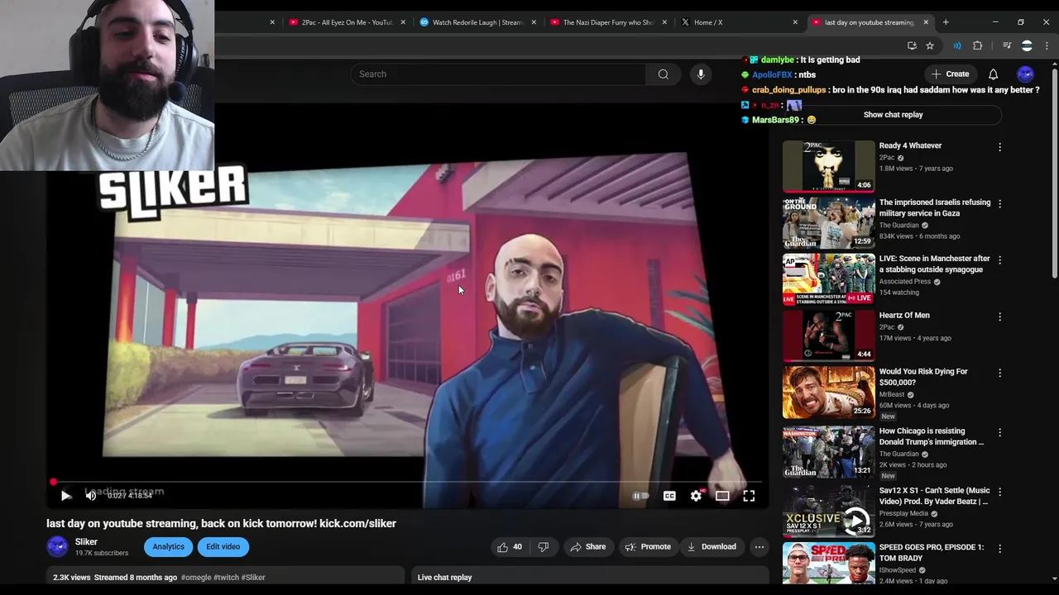Open Ready 4 Whatever thumbnail

pyautogui.click(x=828, y=166)
